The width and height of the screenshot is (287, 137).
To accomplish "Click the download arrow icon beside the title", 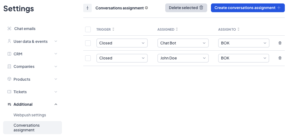I will (x=87, y=8).
